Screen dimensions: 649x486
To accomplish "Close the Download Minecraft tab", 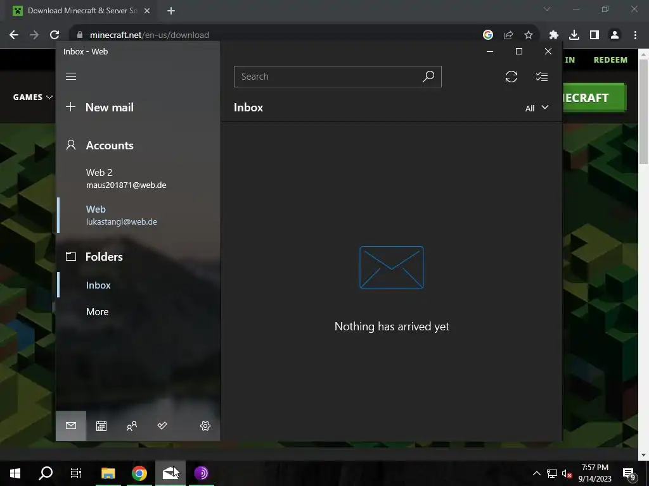I will [147, 11].
